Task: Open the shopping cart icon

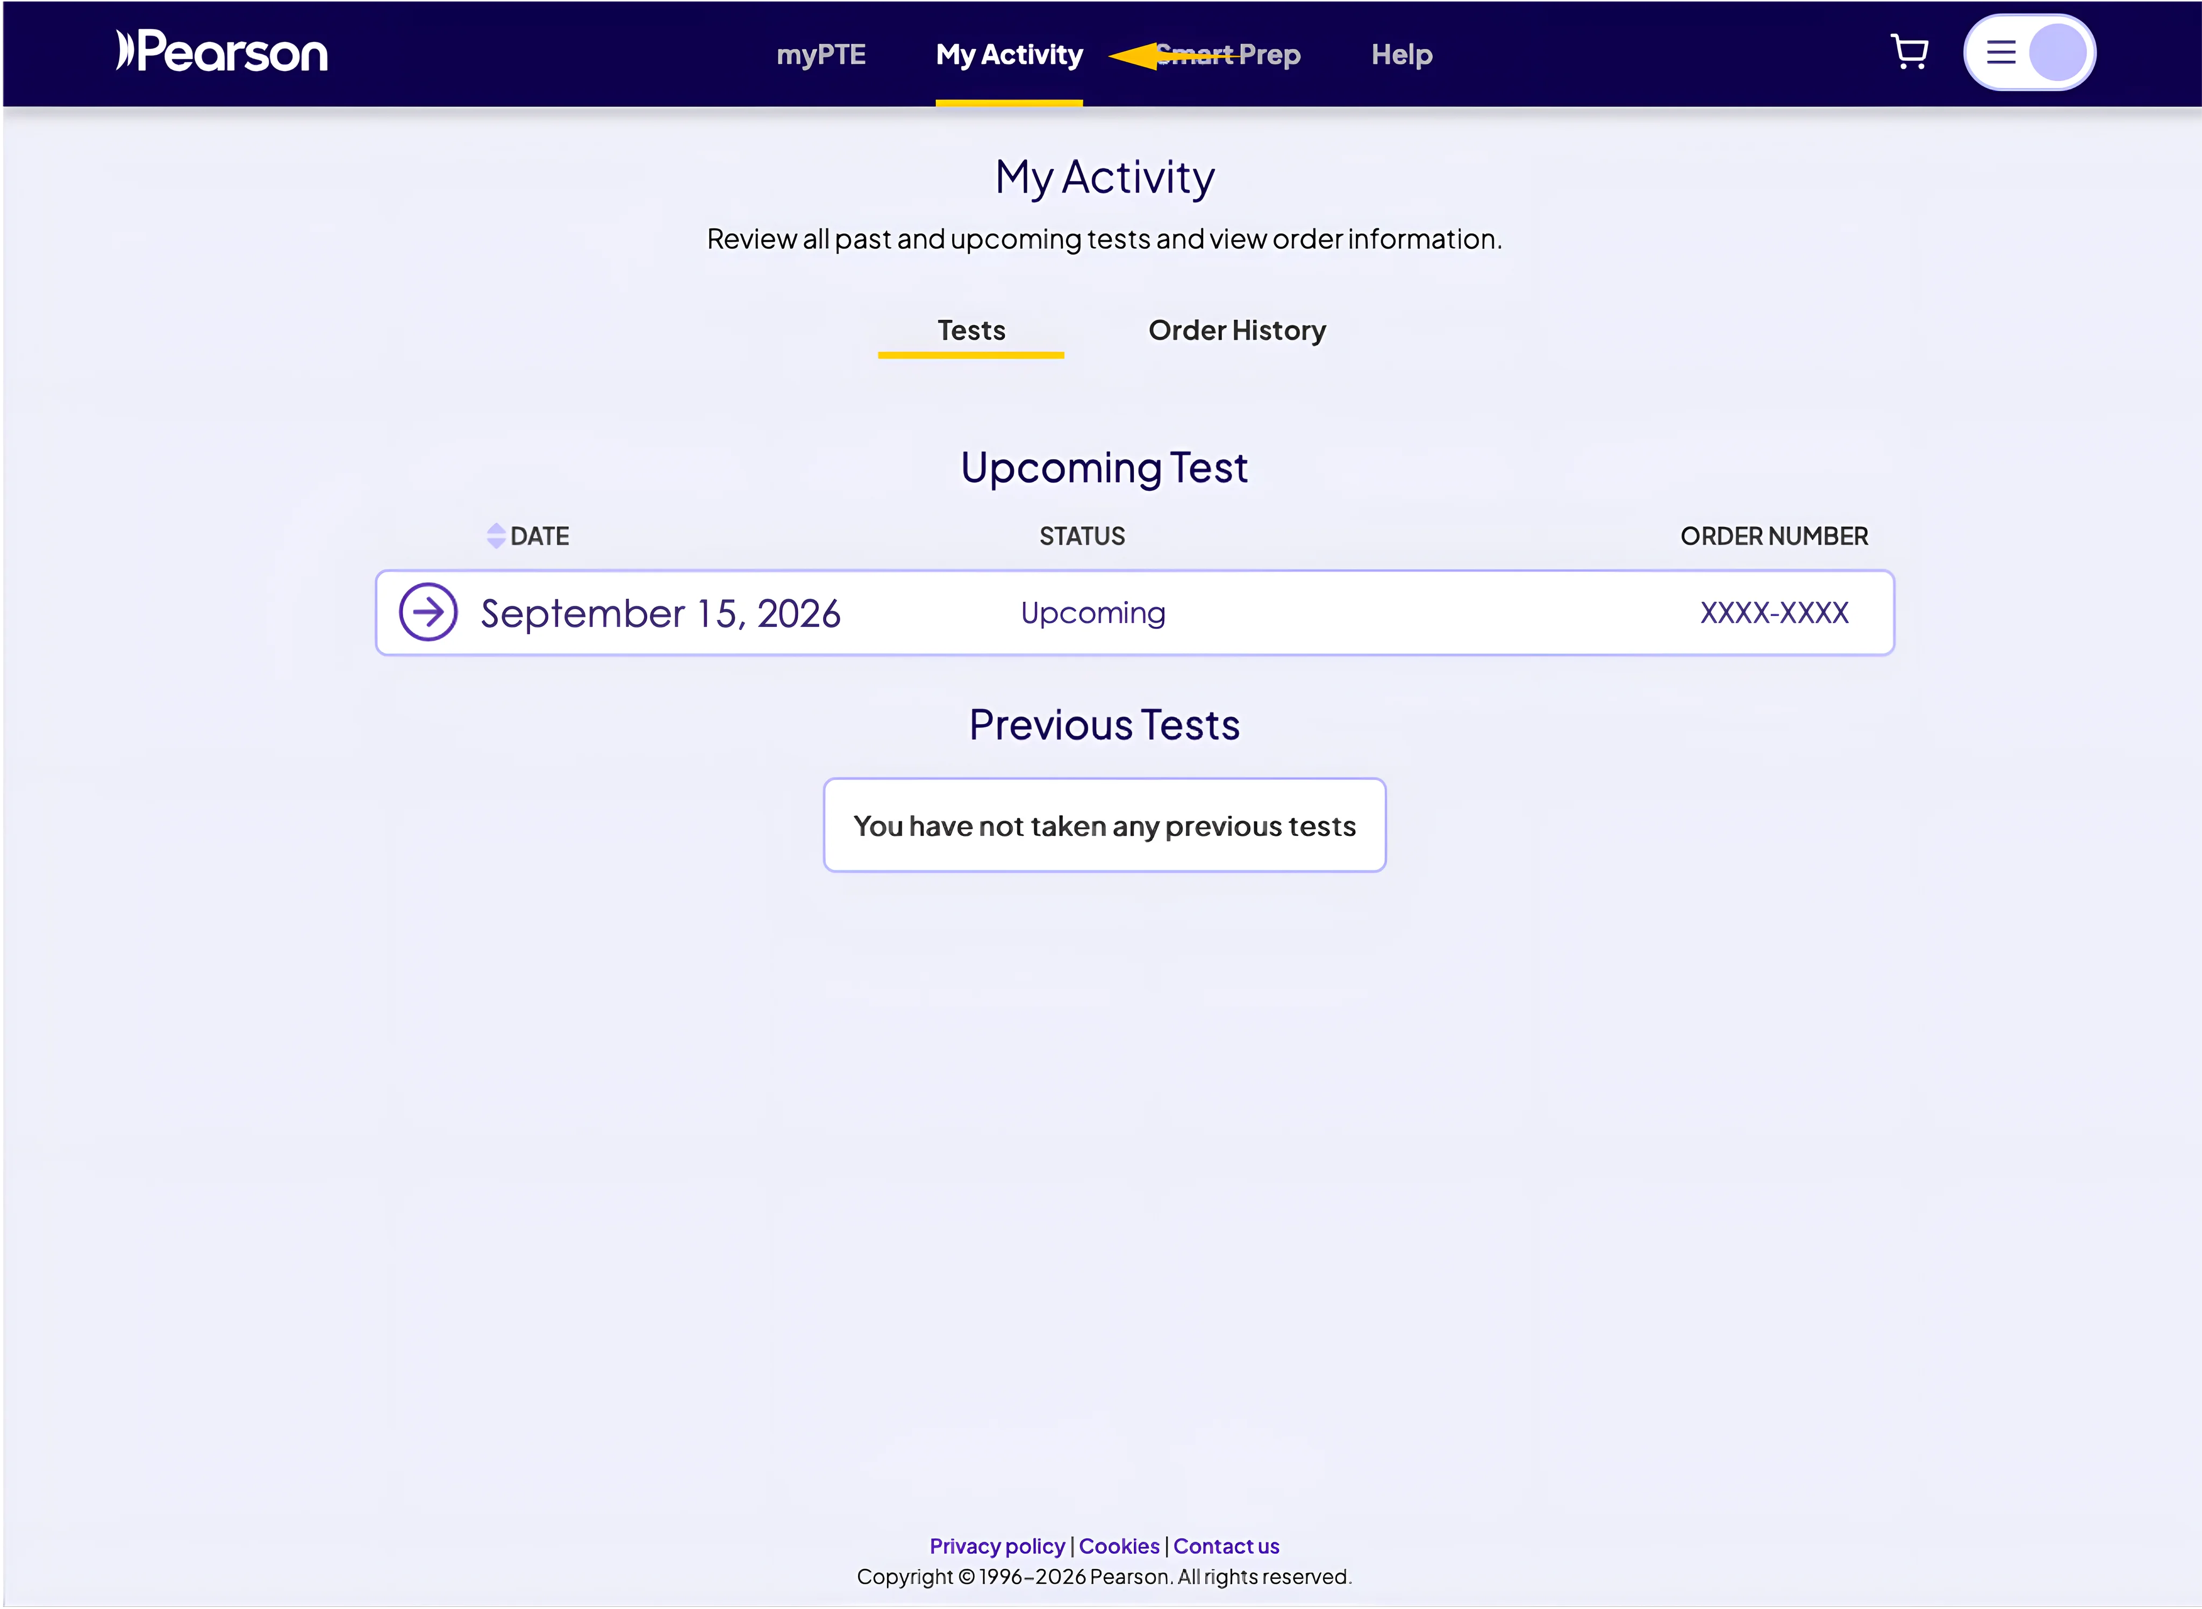Action: [x=1909, y=52]
